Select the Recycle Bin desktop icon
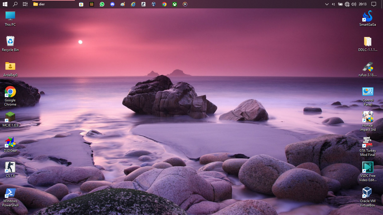 [x=10, y=44]
